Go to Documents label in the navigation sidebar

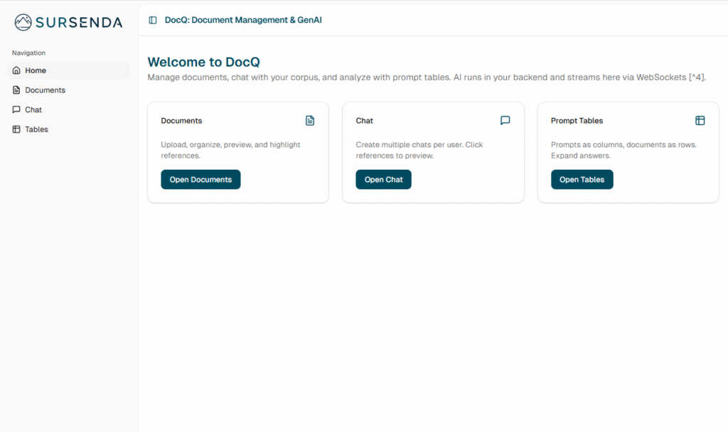(x=45, y=90)
